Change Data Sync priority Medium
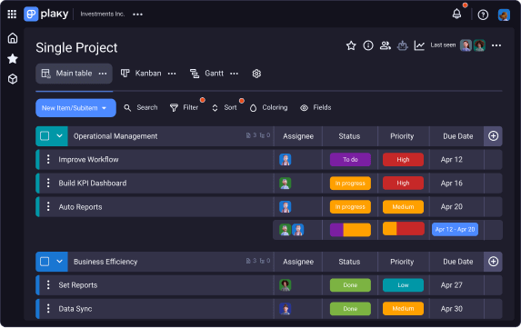The height and width of the screenshot is (328, 521). 403,308
